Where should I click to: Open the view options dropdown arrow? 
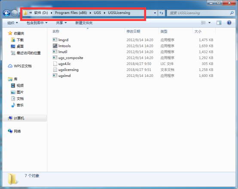210,23
